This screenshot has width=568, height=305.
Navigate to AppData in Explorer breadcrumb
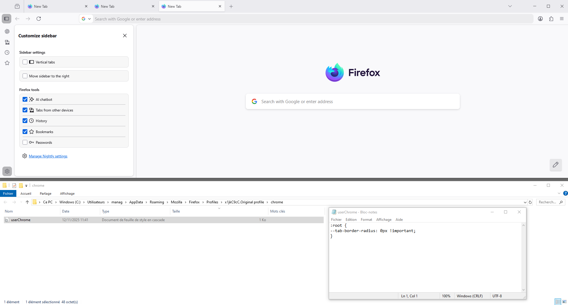136,202
